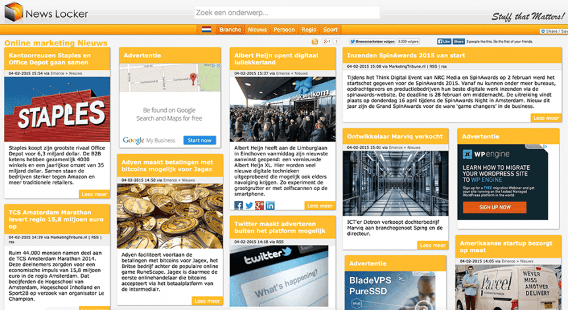
Task: Click Lees meer on Marviq article
Action: click(432, 245)
